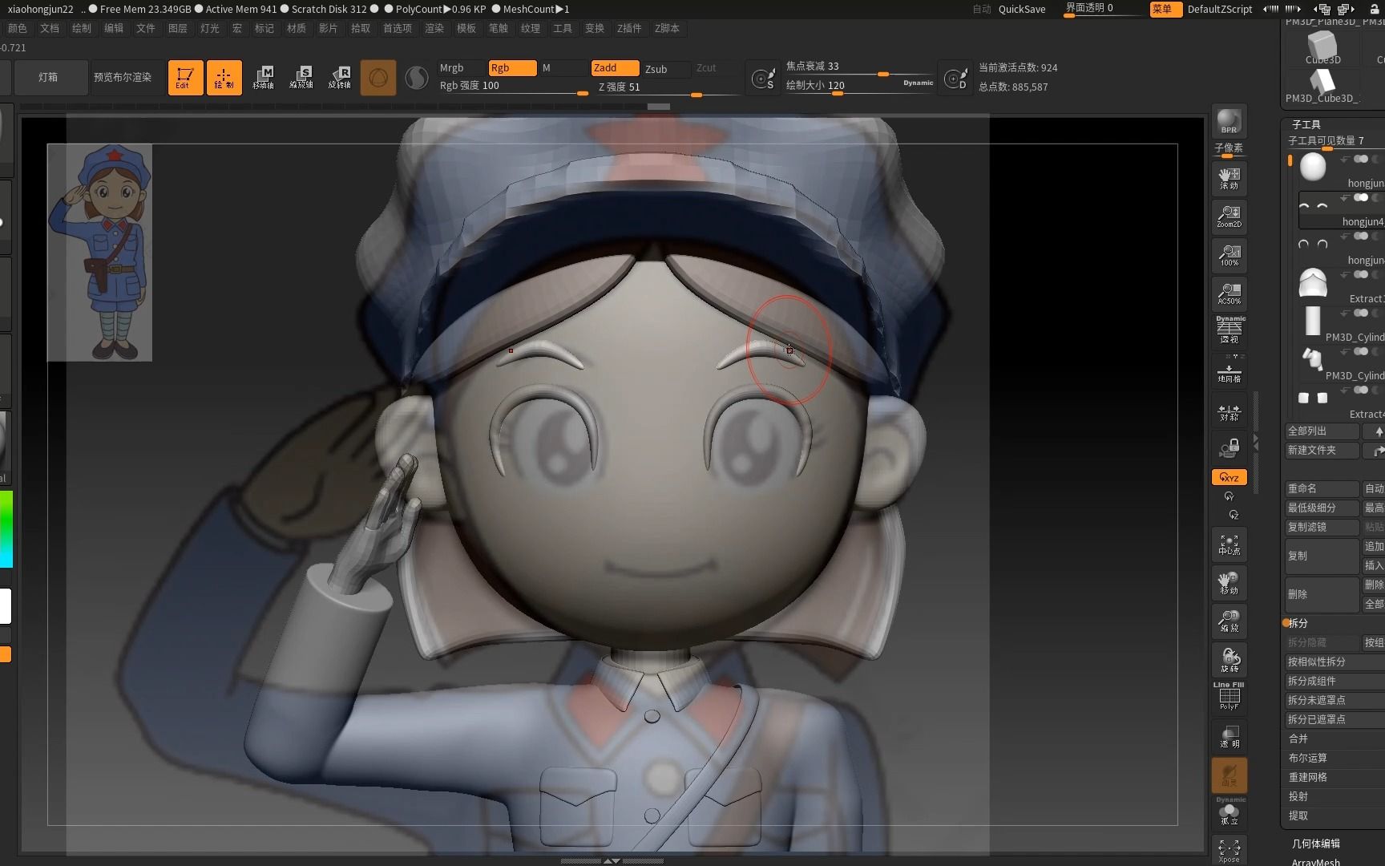Image resolution: width=1385 pixels, height=866 pixels.
Task: Toggle the Rgb mode button
Action: [x=512, y=68]
